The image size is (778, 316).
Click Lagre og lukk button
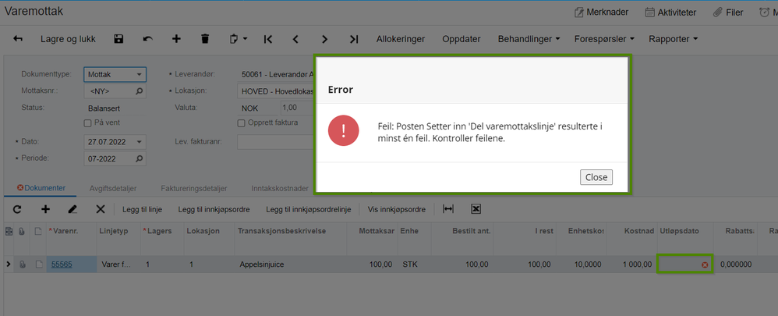coord(68,39)
